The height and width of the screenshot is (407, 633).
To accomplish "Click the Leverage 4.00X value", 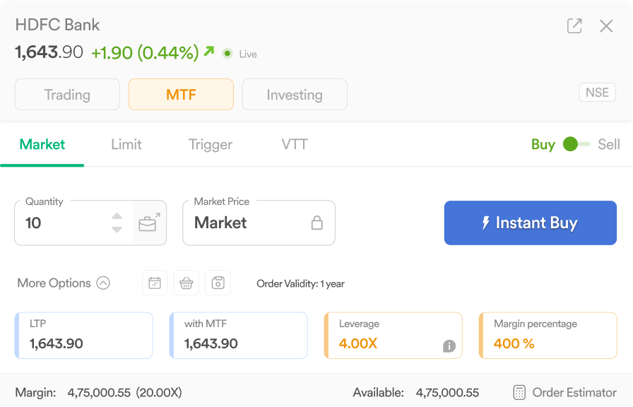I will (x=358, y=343).
